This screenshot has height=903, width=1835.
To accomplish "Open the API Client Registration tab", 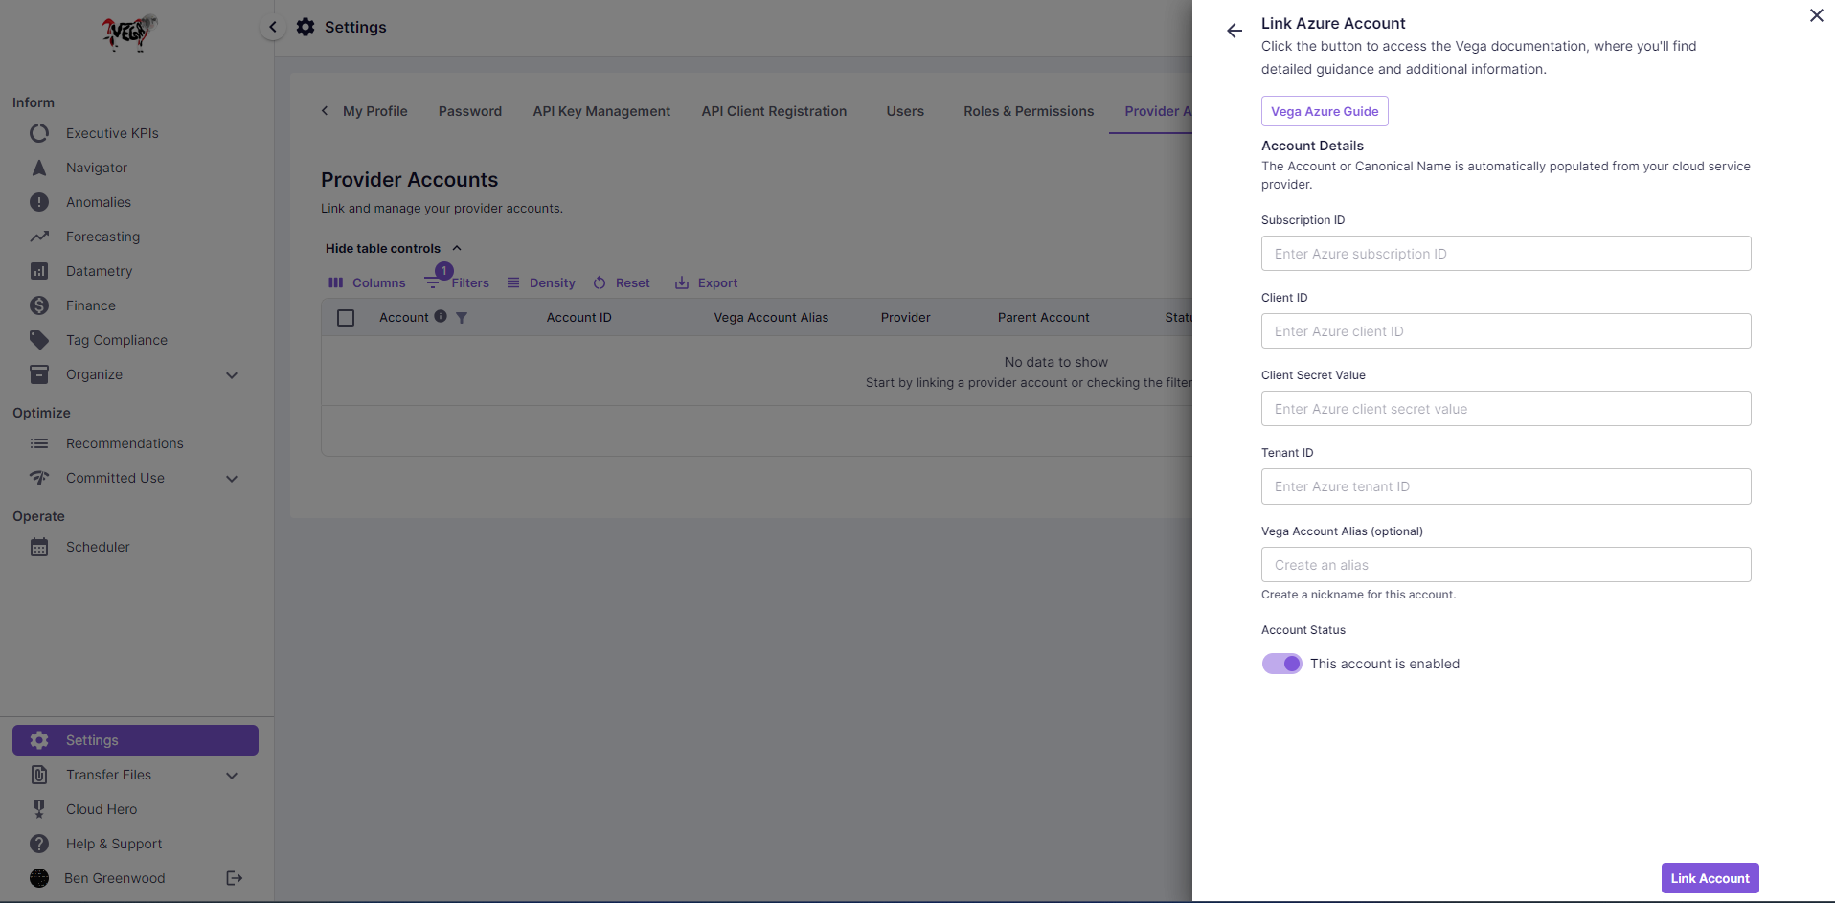I will coord(774,111).
